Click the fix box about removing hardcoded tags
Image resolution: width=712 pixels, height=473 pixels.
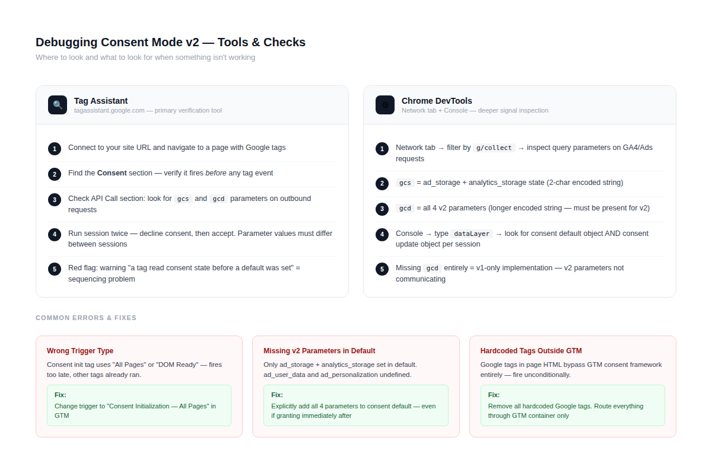click(x=573, y=405)
